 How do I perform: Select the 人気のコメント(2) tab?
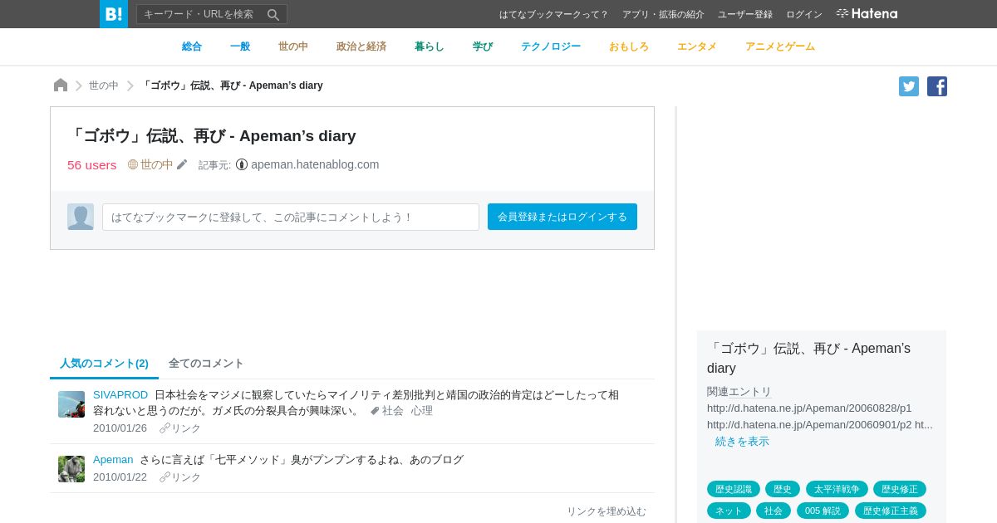(x=104, y=364)
